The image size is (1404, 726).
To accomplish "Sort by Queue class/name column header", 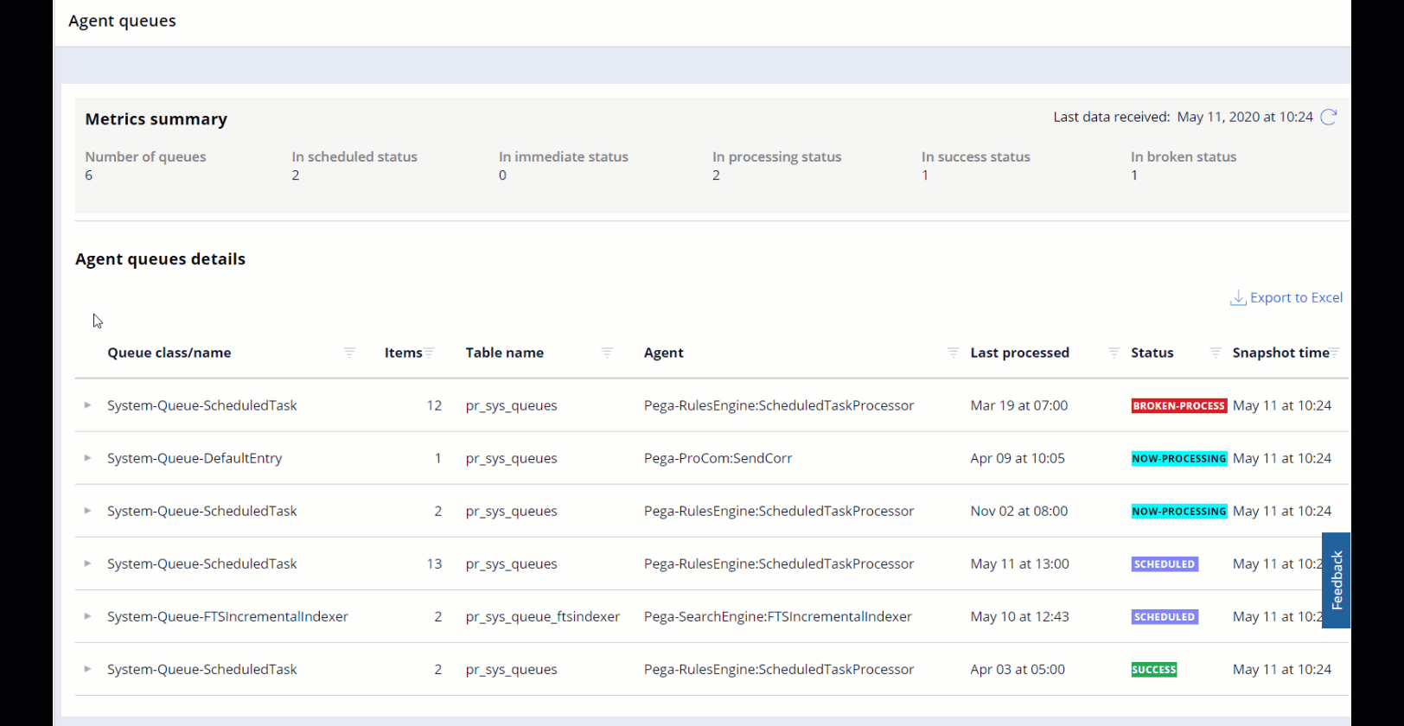I will pyautogui.click(x=169, y=353).
